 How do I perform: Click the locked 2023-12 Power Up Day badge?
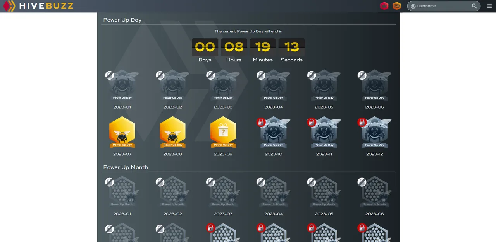point(374,132)
